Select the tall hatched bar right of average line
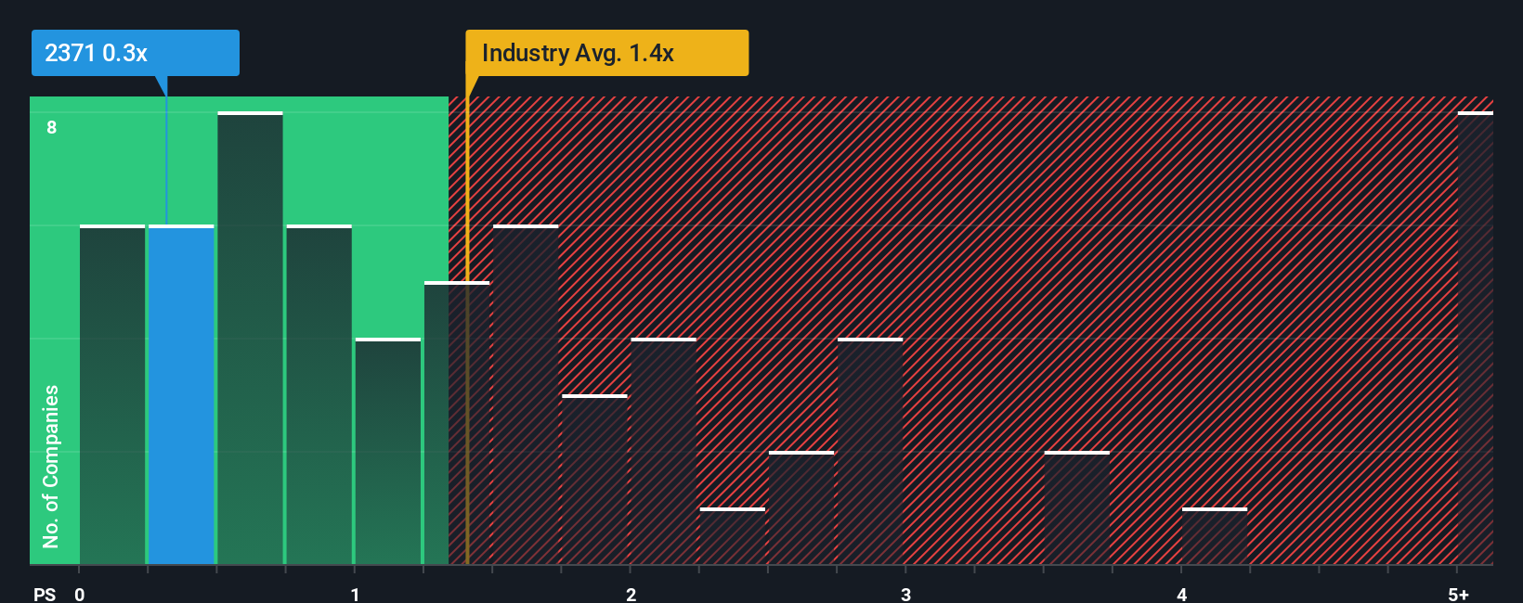This screenshot has height=603, width=1523. (526, 394)
